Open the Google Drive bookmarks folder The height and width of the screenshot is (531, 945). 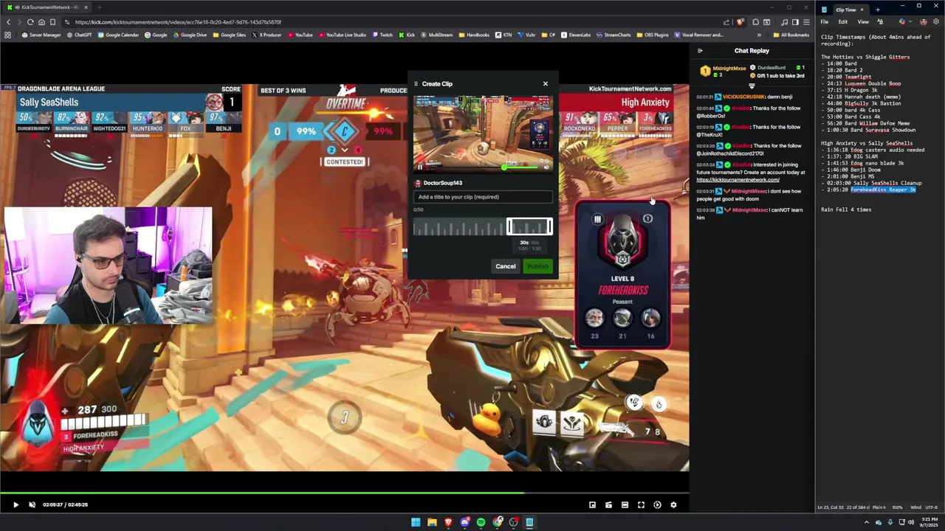pyautogui.click(x=190, y=35)
